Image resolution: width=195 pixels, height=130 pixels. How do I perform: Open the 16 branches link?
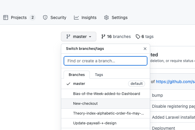[x=116, y=37]
